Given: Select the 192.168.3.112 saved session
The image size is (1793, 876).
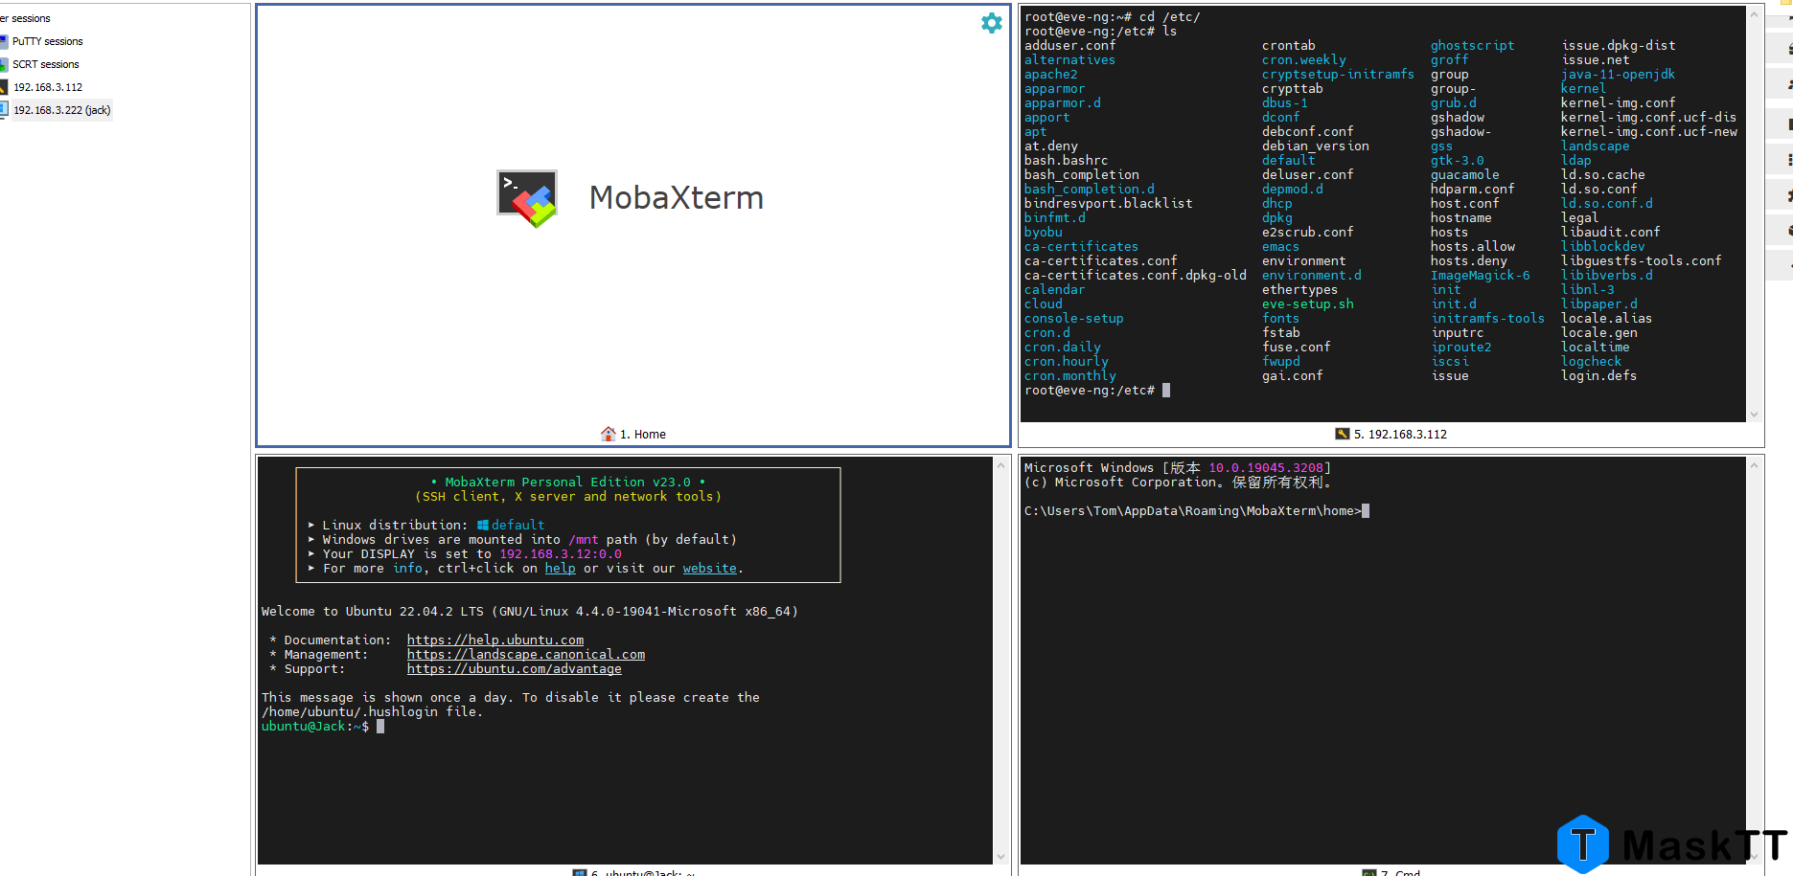Looking at the screenshot, I should coord(48,87).
